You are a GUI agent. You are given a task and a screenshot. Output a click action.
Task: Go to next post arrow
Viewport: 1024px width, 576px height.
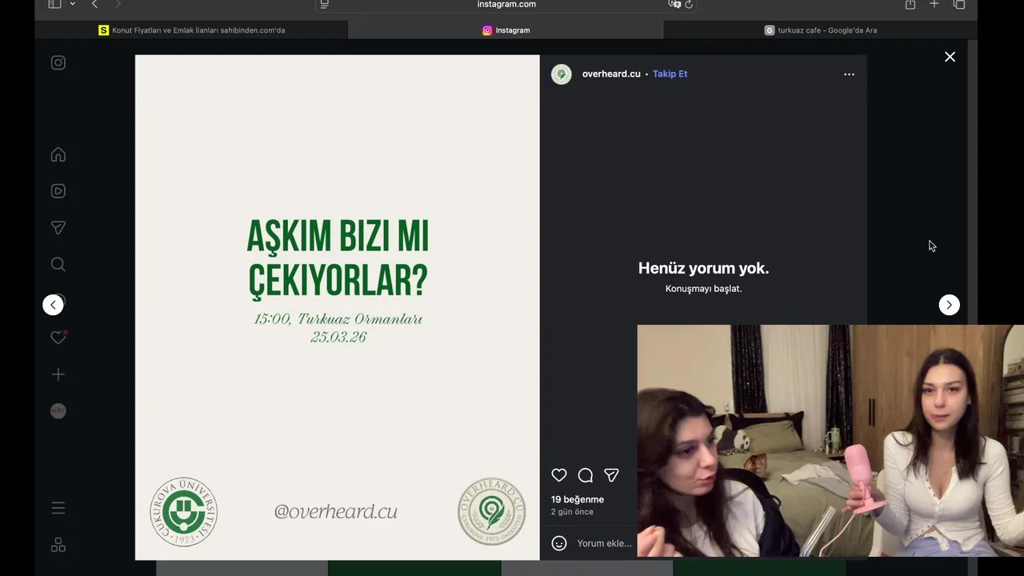pos(949,305)
